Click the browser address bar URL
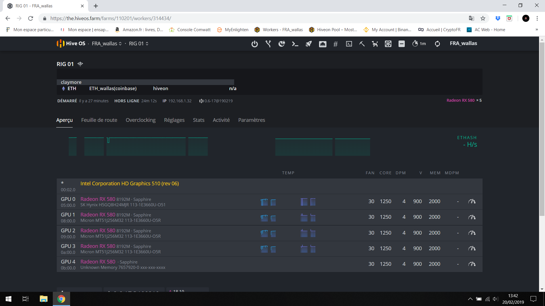 coord(111,18)
